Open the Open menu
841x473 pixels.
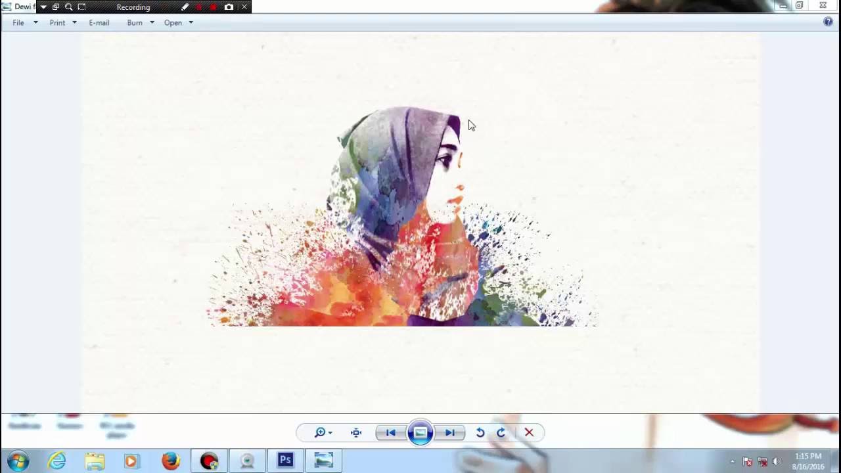[x=173, y=22]
